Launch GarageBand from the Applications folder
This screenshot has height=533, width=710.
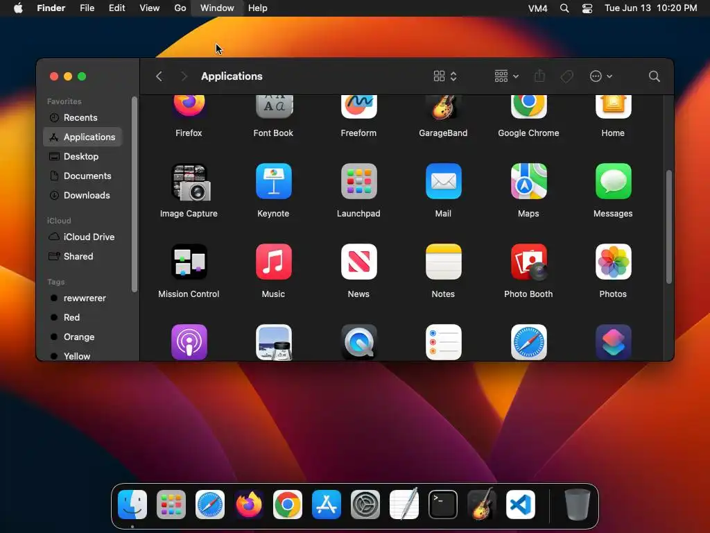(x=443, y=107)
